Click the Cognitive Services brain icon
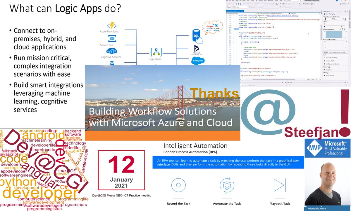351x211 pixels. (112, 51)
